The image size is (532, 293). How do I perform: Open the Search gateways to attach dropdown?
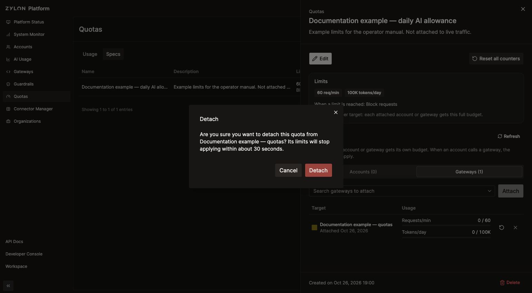(x=402, y=191)
